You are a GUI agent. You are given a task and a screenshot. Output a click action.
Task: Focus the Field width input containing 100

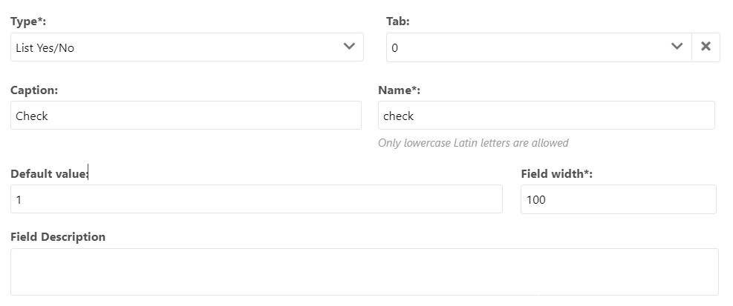click(619, 199)
